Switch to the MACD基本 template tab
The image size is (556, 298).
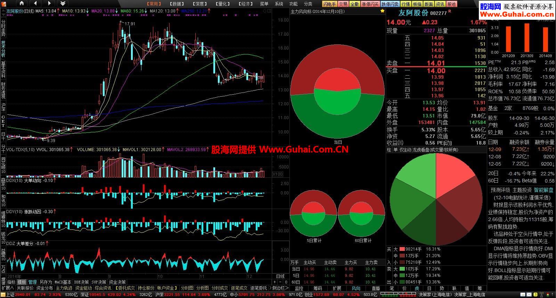click(63, 282)
